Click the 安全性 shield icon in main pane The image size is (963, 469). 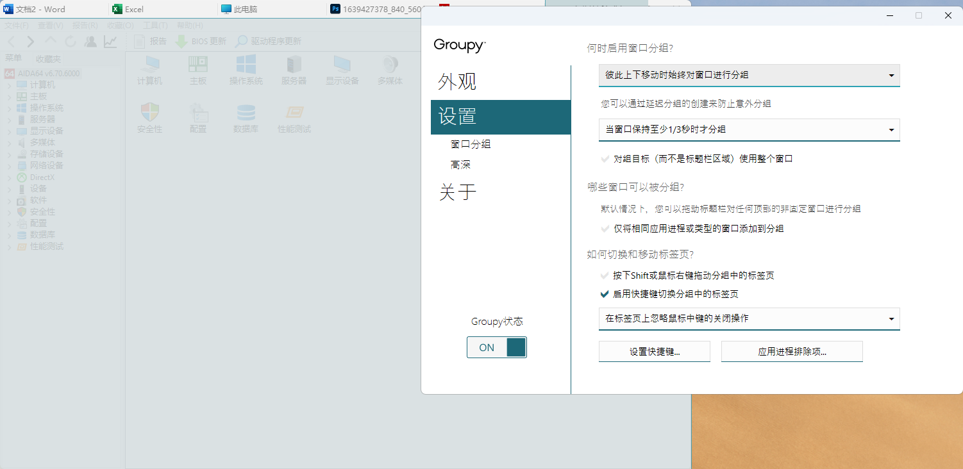[x=149, y=113]
